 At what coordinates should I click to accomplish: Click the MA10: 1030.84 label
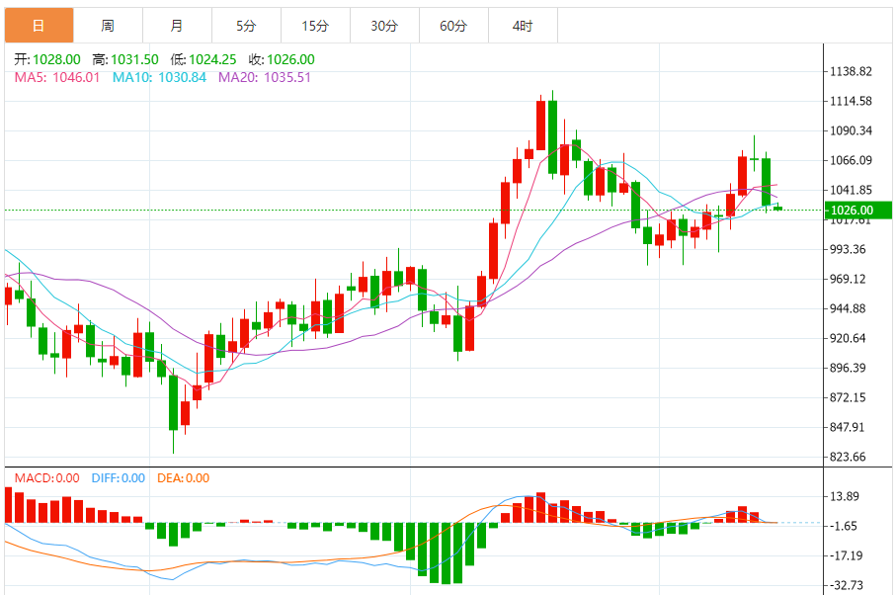[x=159, y=77]
